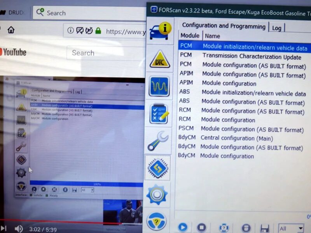Open the configuration and programming chip section

pyautogui.click(x=158, y=168)
